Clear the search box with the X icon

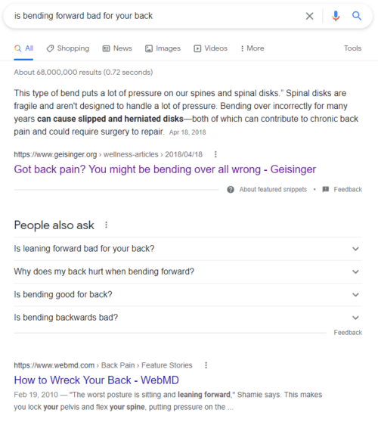point(309,16)
